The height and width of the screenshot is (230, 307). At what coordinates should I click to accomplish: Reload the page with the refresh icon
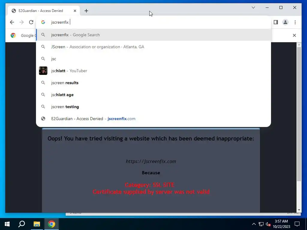[31, 22]
